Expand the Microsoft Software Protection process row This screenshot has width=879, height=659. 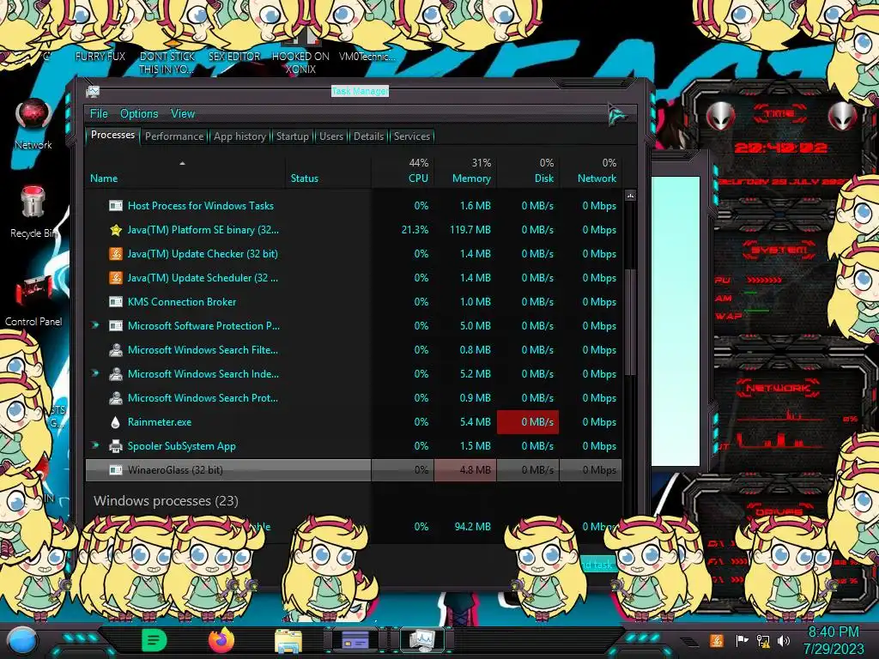point(95,325)
